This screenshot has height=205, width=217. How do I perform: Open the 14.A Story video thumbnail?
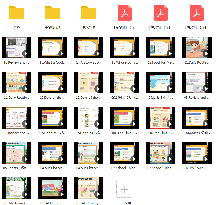pyautogui.click(x=89, y=48)
